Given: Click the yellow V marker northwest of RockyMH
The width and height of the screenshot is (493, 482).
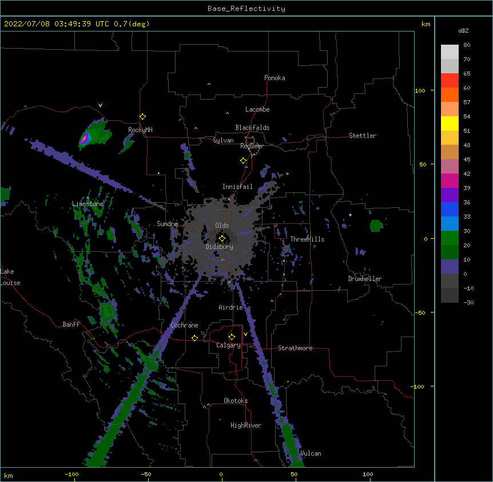Looking at the screenshot, I should pyautogui.click(x=100, y=105).
